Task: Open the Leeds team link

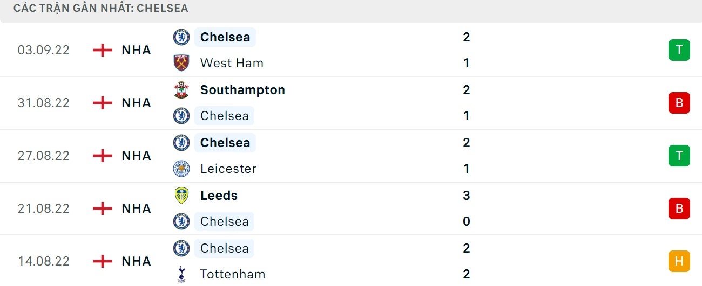Action: 219,196
